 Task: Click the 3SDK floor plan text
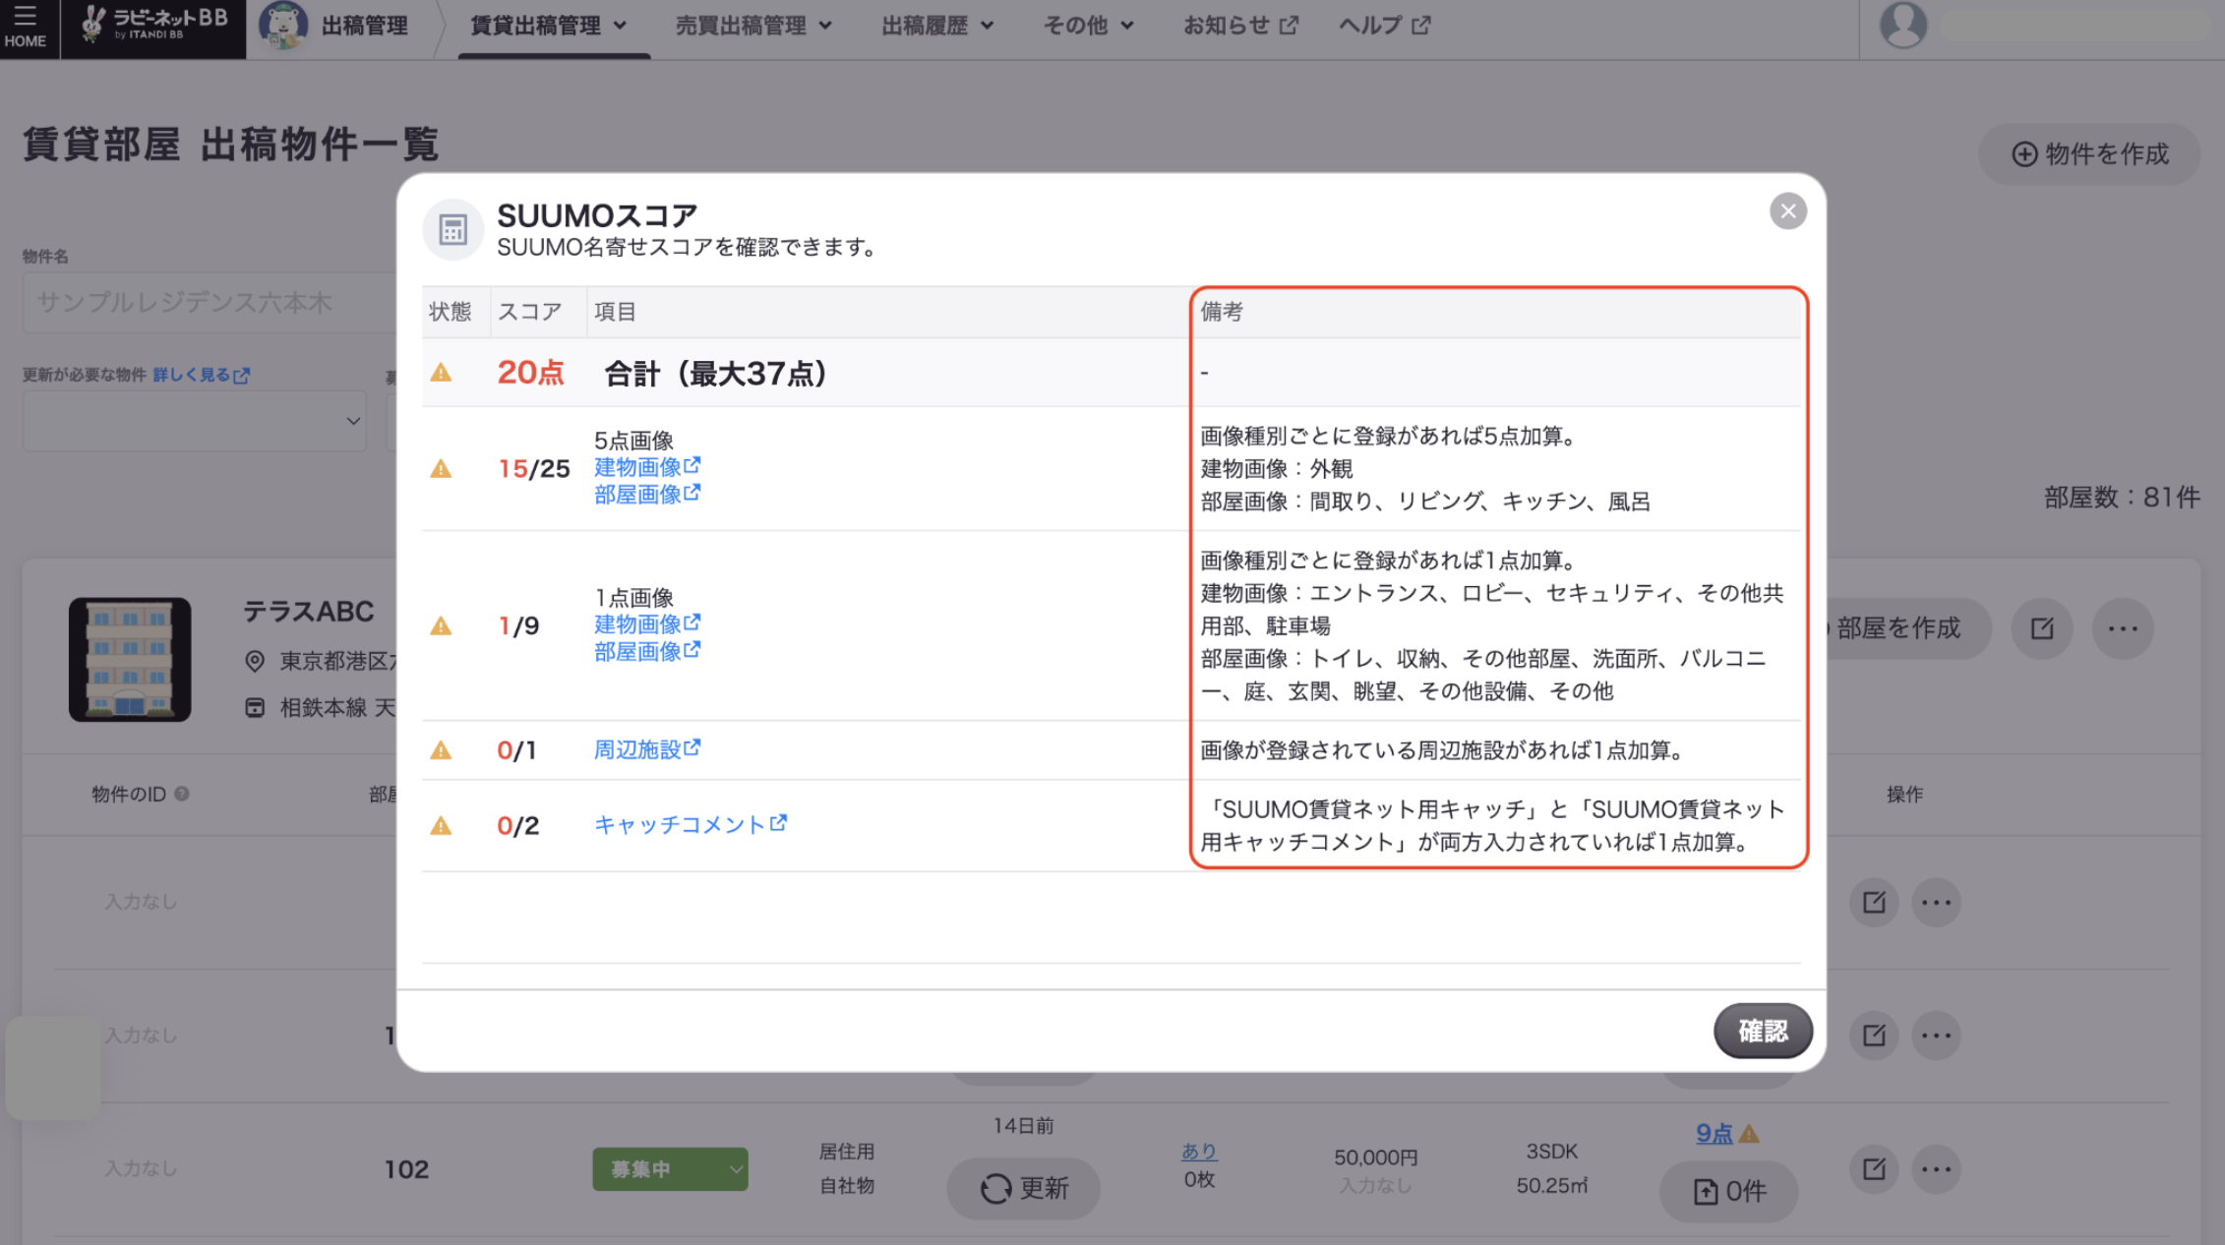coord(1551,1152)
